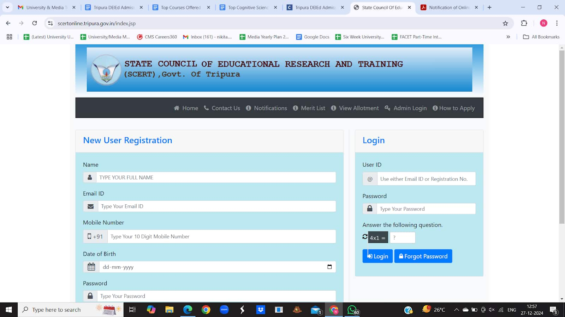Click the 10 digit mobile number field
This screenshot has height=317, width=565.
click(221, 236)
